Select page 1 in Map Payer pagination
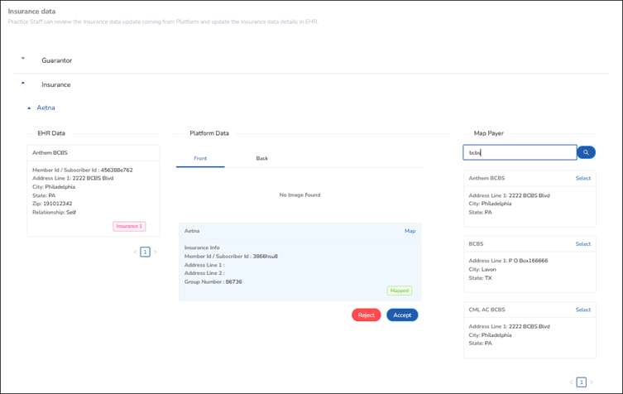Image resolution: width=623 pixels, height=394 pixels. click(582, 382)
